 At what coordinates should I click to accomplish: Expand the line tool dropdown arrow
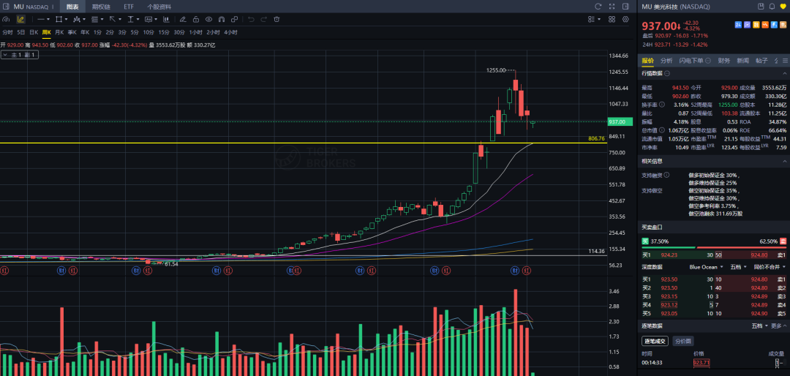(48, 19)
